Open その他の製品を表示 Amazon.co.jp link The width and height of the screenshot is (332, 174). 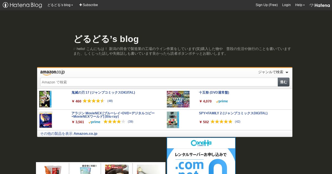(69, 134)
